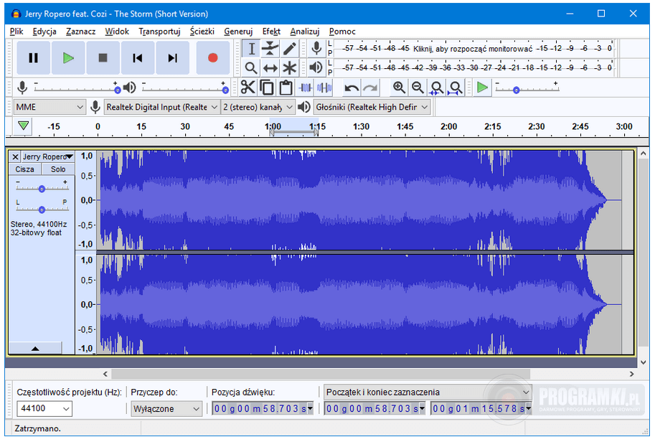Select the Time Shift tool
Screen dimensions: 655x442
[x=270, y=67]
